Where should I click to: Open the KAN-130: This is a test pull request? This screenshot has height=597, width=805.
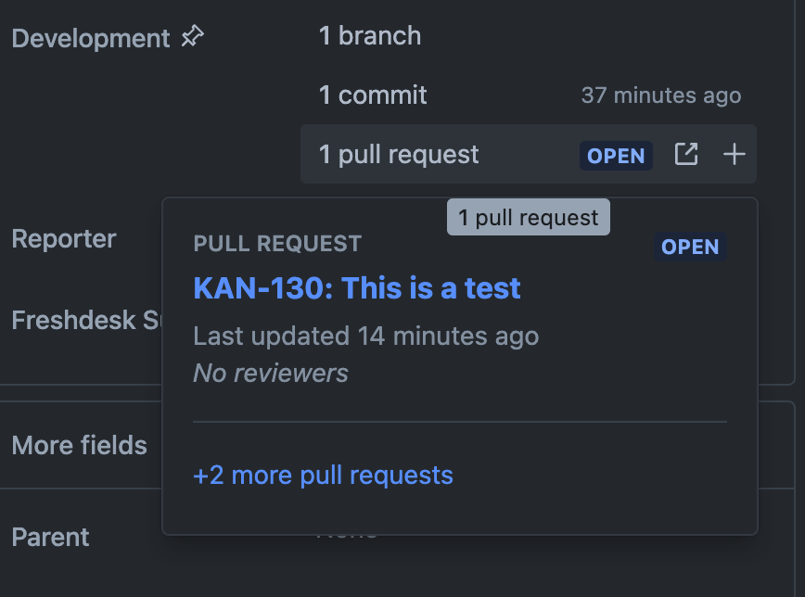pyautogui.click(x=356, y=288)
